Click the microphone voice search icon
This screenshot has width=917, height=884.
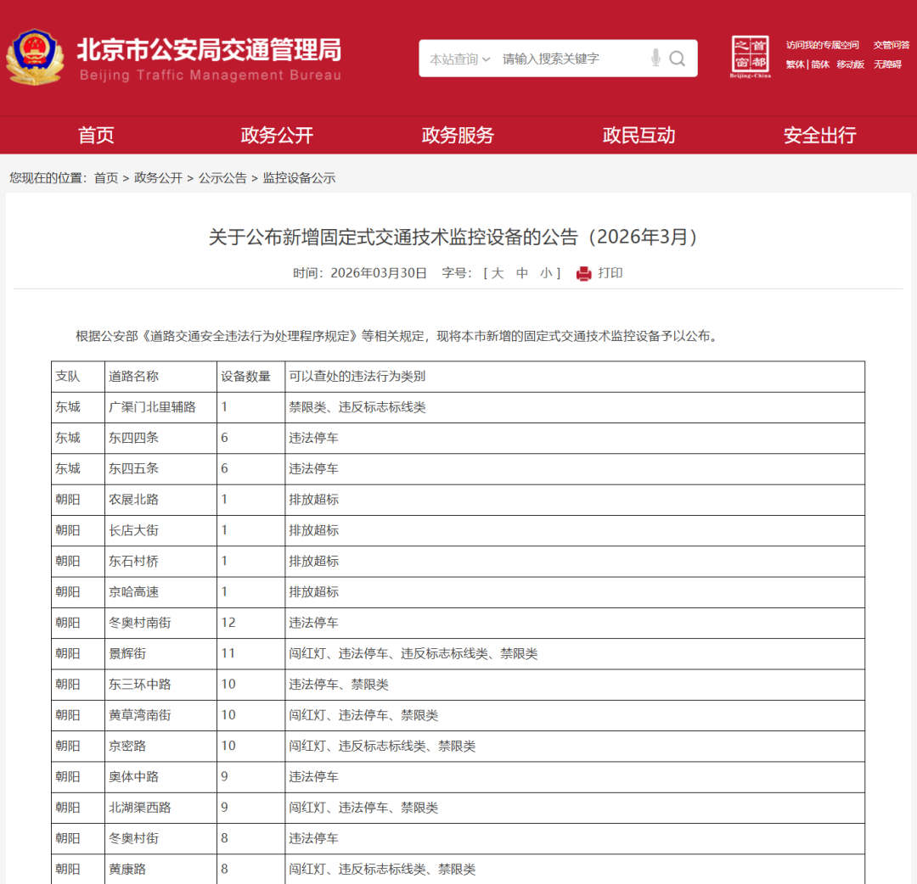pyautogui.click(x=655, y=59)
